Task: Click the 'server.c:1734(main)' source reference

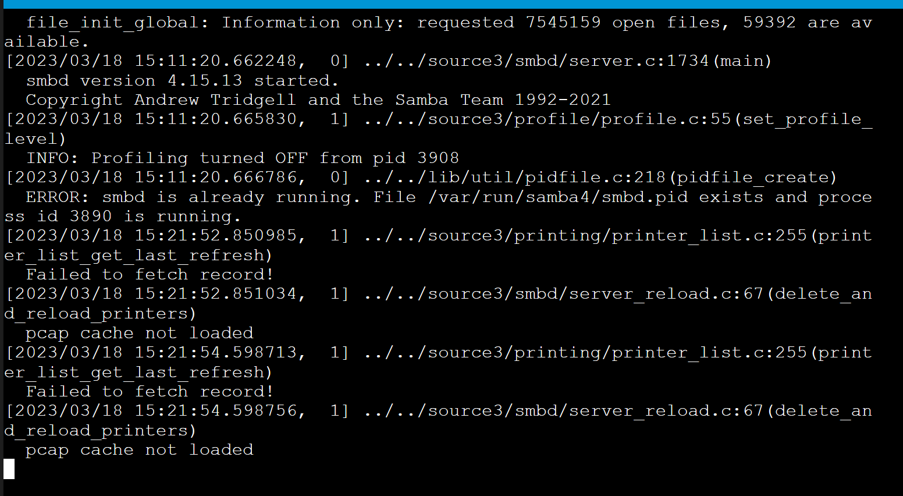Action: pos(670,61)
